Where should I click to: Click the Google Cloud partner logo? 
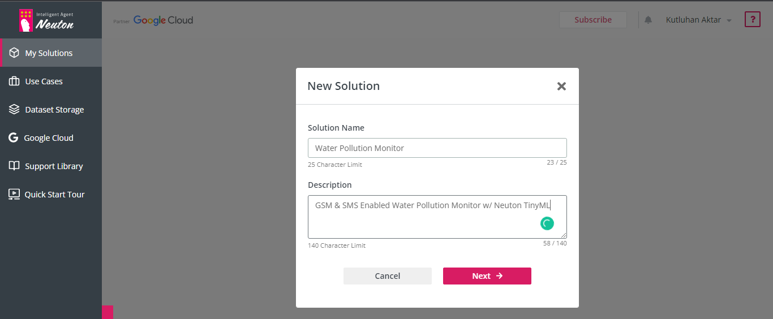tap(162, 20)
